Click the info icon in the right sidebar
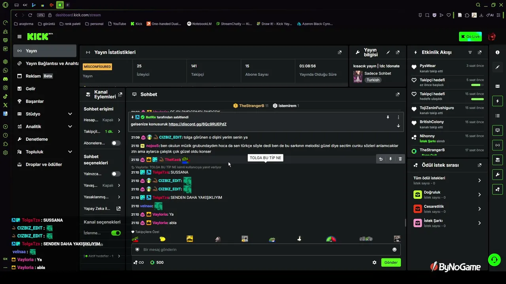Viewport: 506px width, 284px height. (497, 52)
